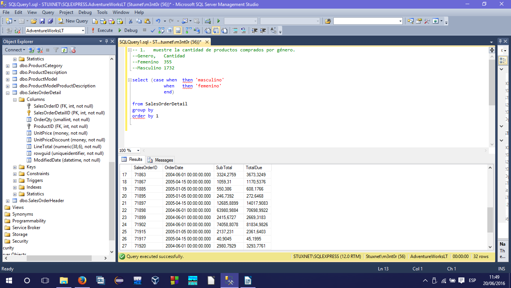Click the Database Engine Query icon
Image resolution: width=511 pixels, height=288 pixels.
click(x=94, y=21)
